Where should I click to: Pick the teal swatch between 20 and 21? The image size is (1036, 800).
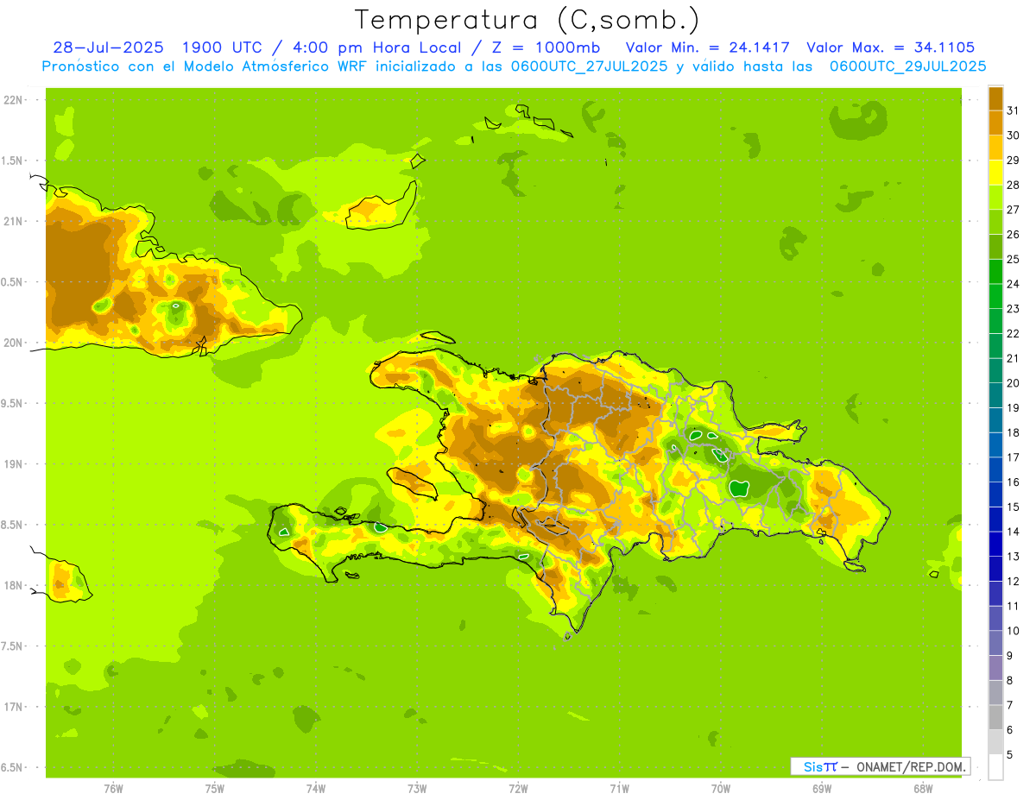tap(996, 370)
